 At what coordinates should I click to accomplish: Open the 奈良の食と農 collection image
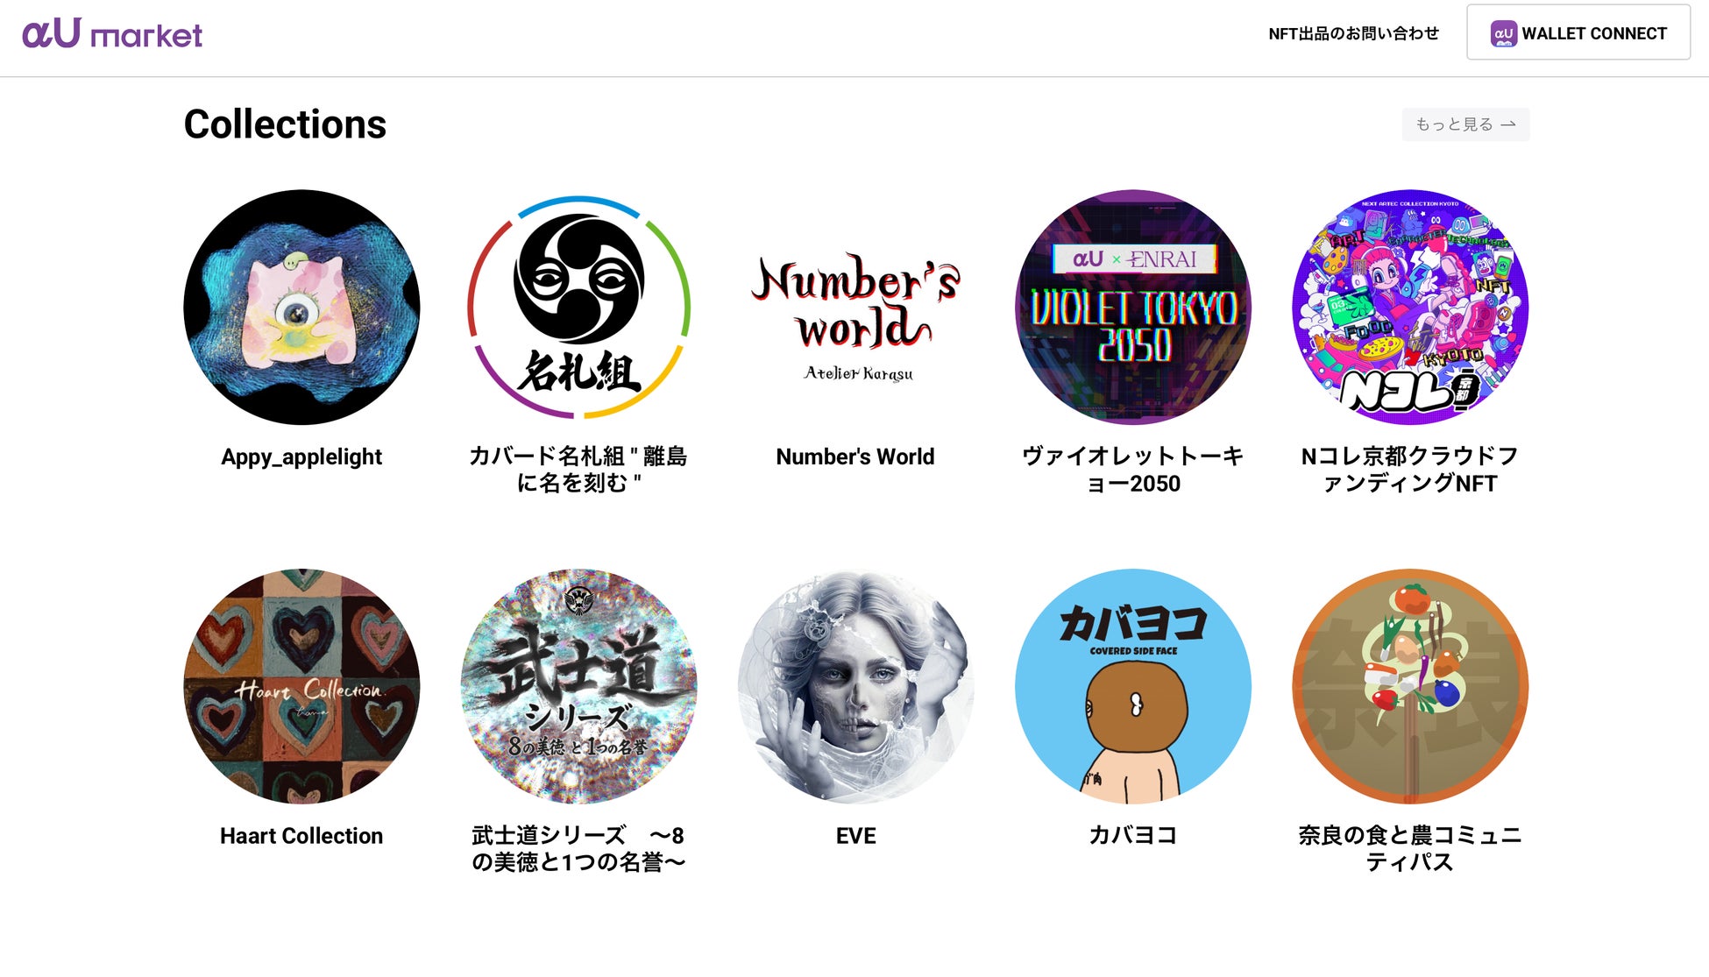tap(1409, 686)
